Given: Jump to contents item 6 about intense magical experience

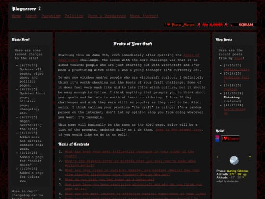Looking at the screenshot, I should coord(135,194).
